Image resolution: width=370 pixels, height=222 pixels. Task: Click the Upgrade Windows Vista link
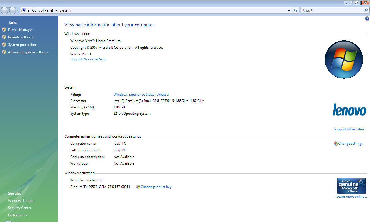coord(88,59)
